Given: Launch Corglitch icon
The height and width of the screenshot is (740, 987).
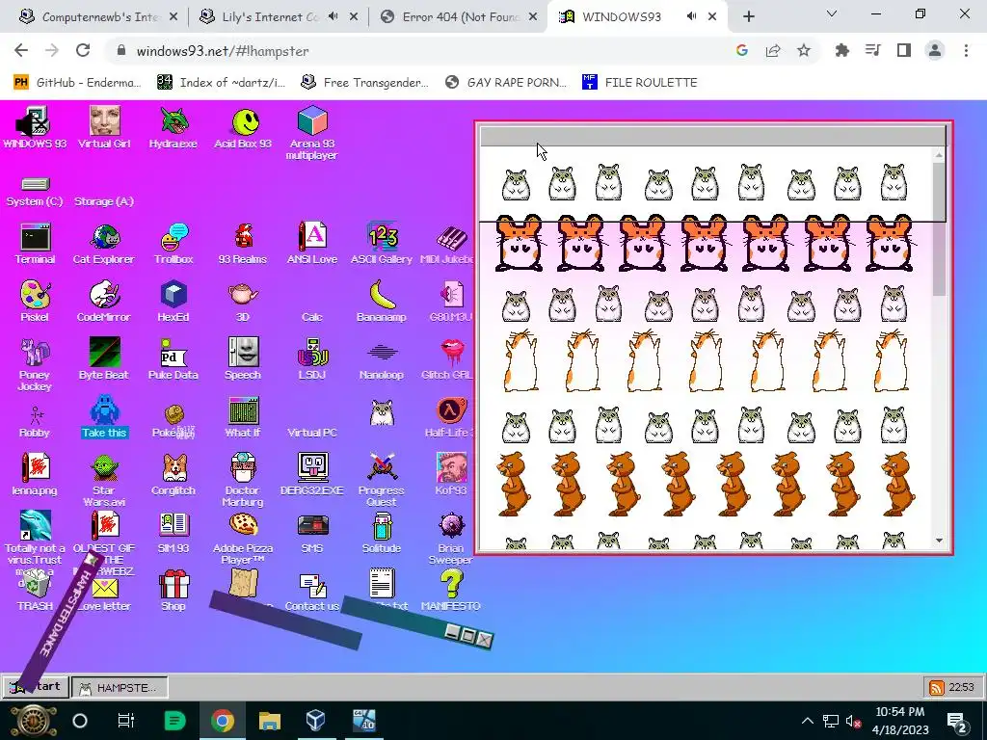Looking at the screenshot, I should click(173, 474).
